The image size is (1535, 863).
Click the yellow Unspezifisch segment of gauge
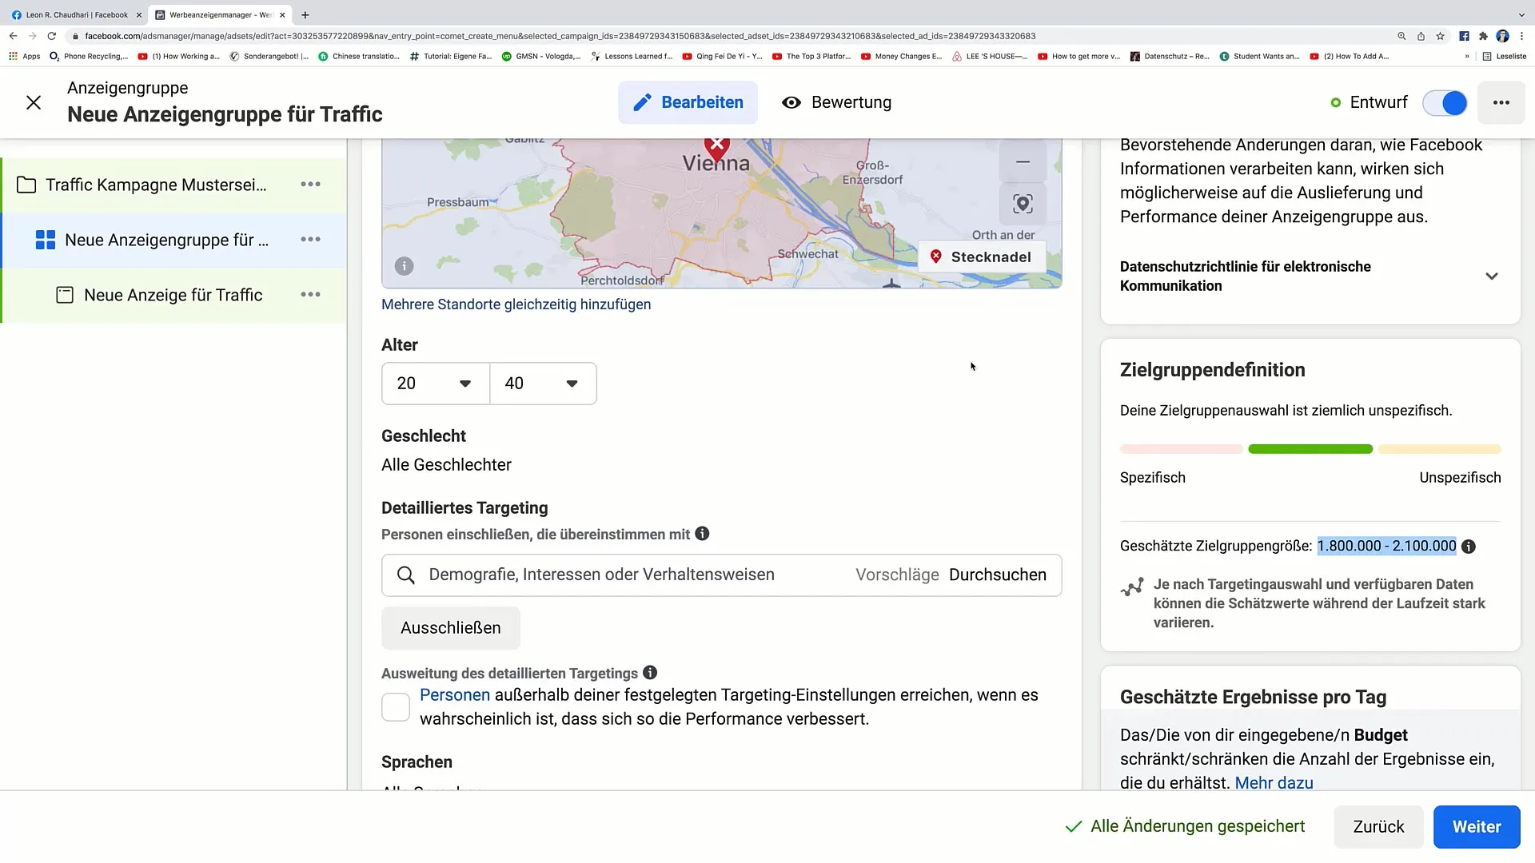point(1439,449)
